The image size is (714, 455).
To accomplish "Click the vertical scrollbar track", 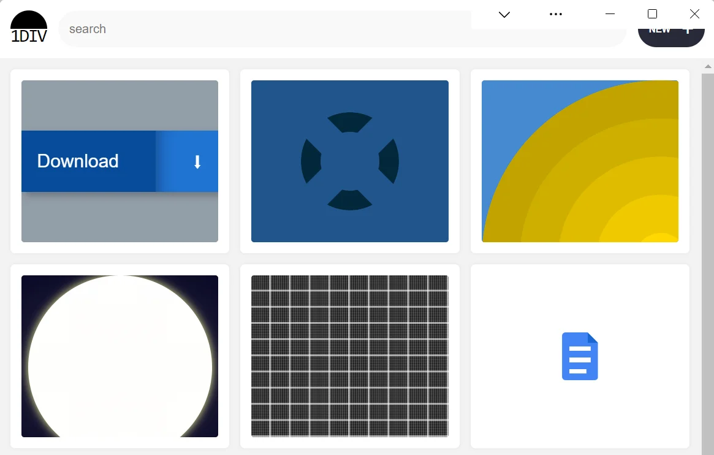I will pyautogui.click(x=708, y=258).
